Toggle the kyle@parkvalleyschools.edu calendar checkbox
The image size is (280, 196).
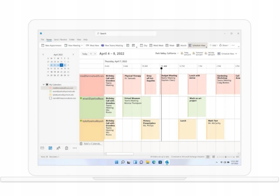click(50, 95)
